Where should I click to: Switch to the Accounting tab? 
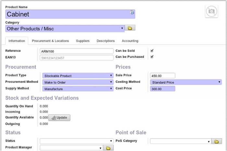coord(130,41)
